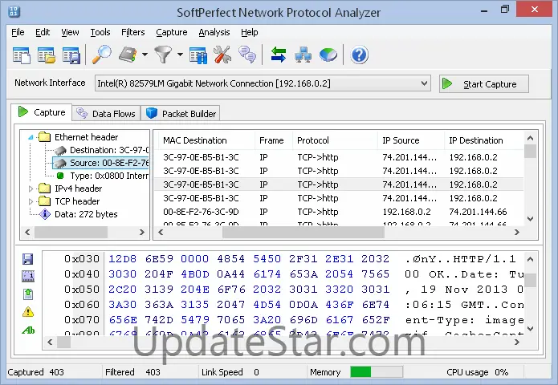Open the address book dropdown arrow
558x385 pixels.
click(145, 55)
